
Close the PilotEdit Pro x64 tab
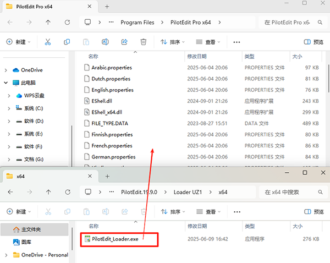(90, 6)
